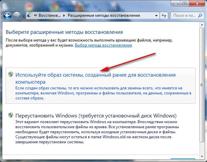Open the 'Выбор метода восстановления' link
Viewport: 207px width, 162px height.
pos(103,45)
